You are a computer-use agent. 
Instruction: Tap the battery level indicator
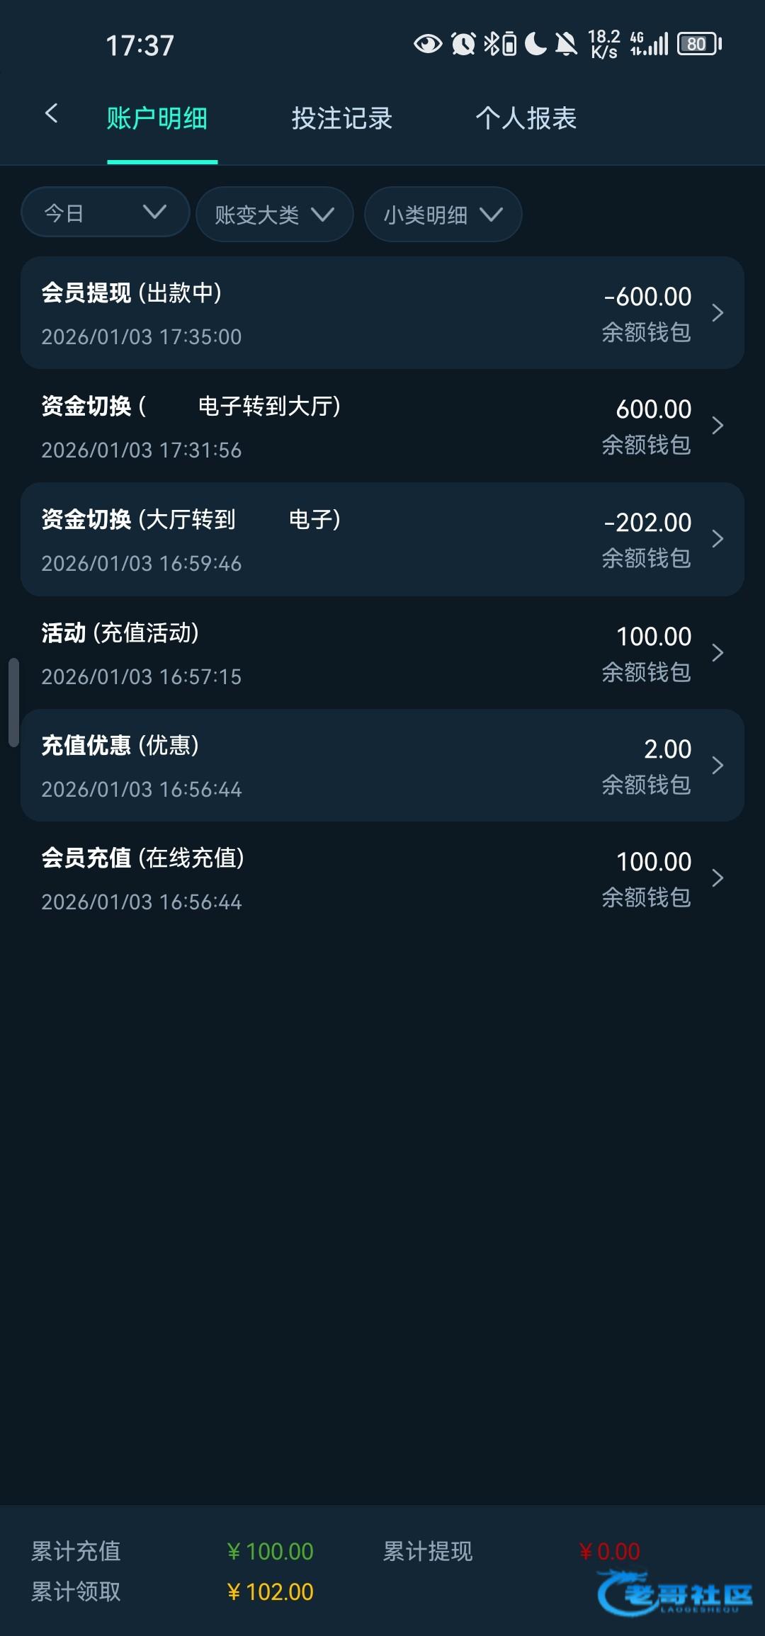[699, 44]
